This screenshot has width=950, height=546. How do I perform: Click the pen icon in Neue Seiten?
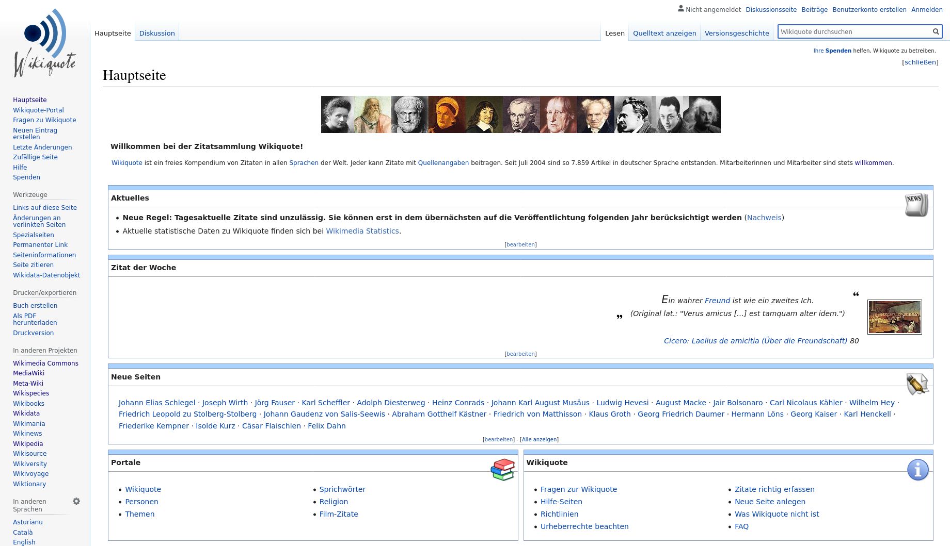coord(917,384)
